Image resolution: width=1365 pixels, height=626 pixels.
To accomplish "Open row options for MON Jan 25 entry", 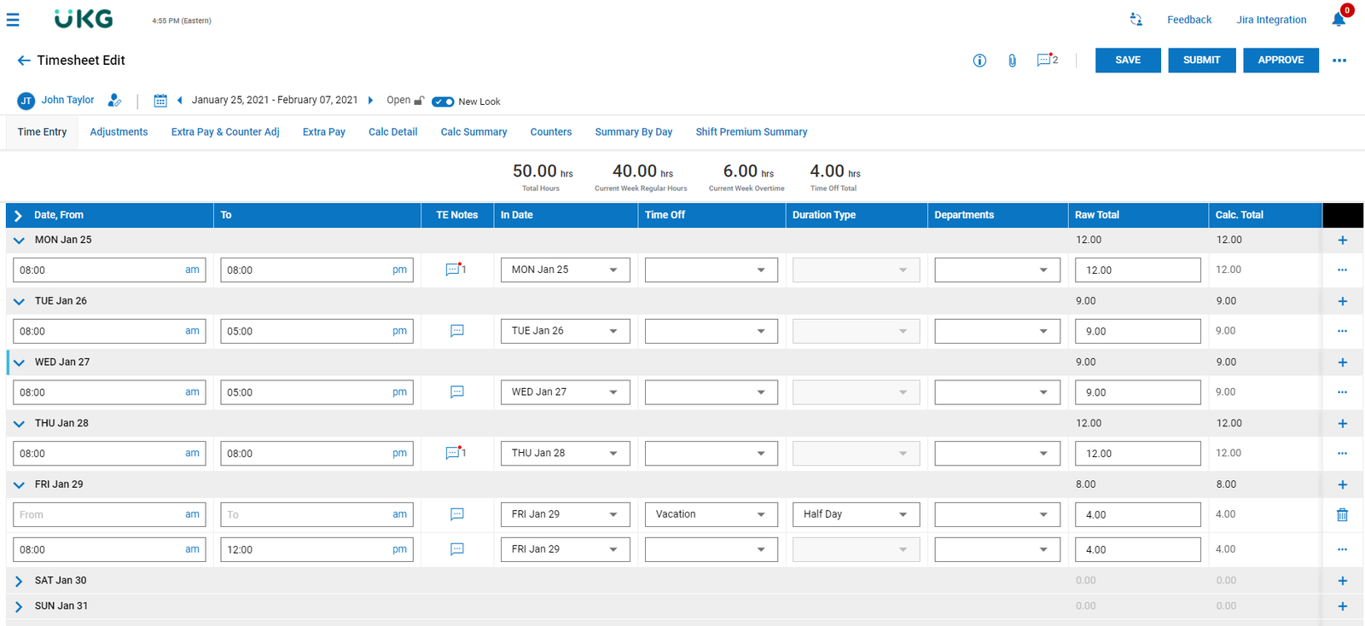I will coord(1342,270).
